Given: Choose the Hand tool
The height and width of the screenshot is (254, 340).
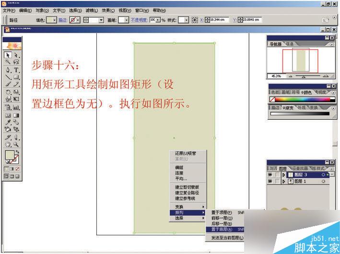Looking at the screenshot, I should pyautogui.click(x=8, y=144).
